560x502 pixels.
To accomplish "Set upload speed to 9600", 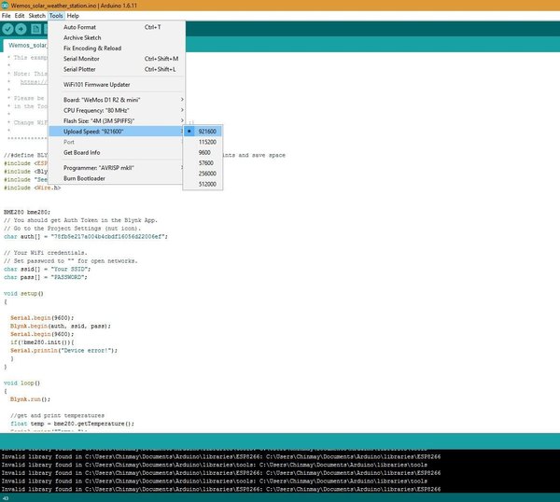I will coord(203,152).
